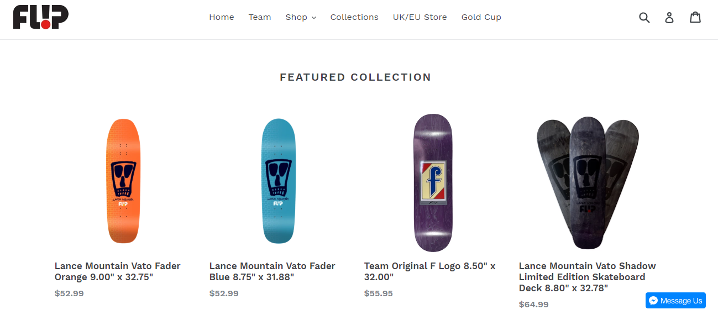
Task: Click the account login person icon
Action: pos(669,18)
